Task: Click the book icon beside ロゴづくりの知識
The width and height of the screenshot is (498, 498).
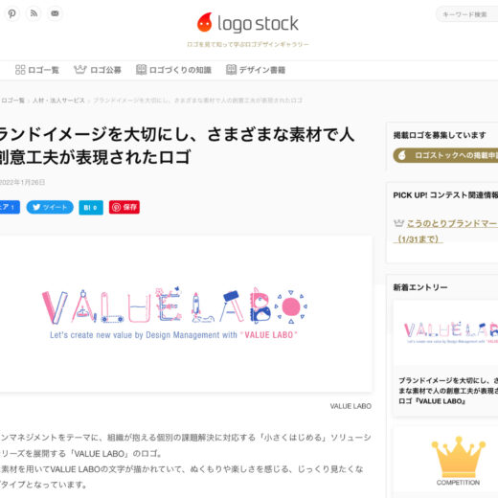Action: tap(141, 70)
